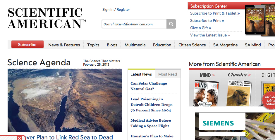Click the Science Agenda heading
275x140 pixels.
[39, 63]
